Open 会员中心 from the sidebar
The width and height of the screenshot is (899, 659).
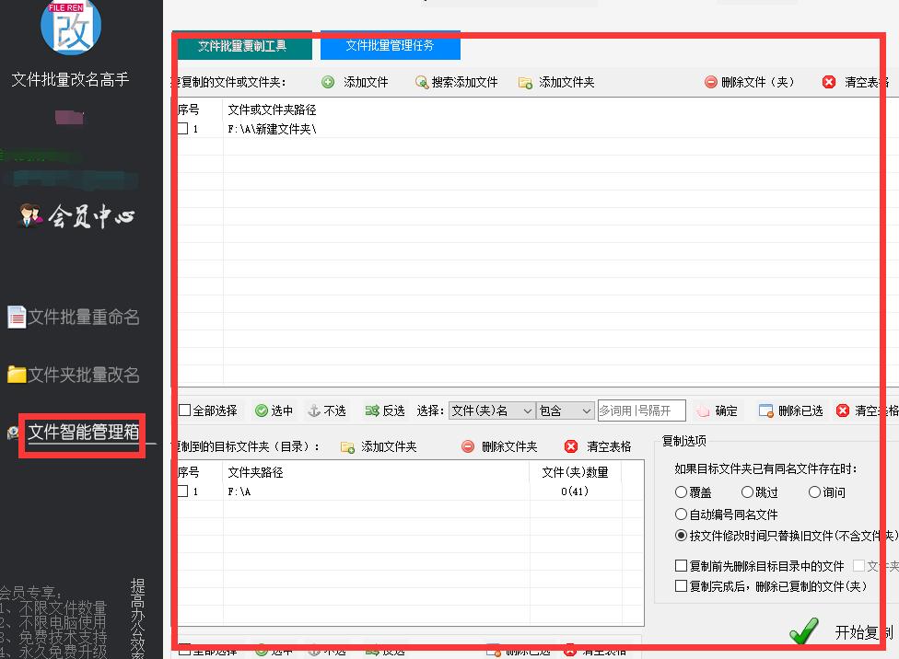coord(77,216)
